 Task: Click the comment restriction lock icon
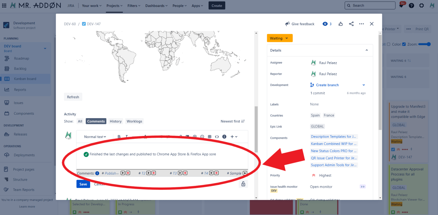click(243, 184)
